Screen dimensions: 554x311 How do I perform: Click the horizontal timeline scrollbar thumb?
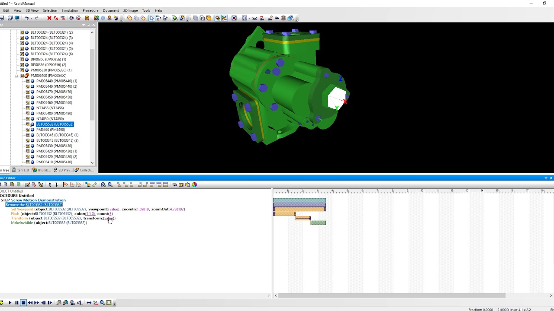392,295
